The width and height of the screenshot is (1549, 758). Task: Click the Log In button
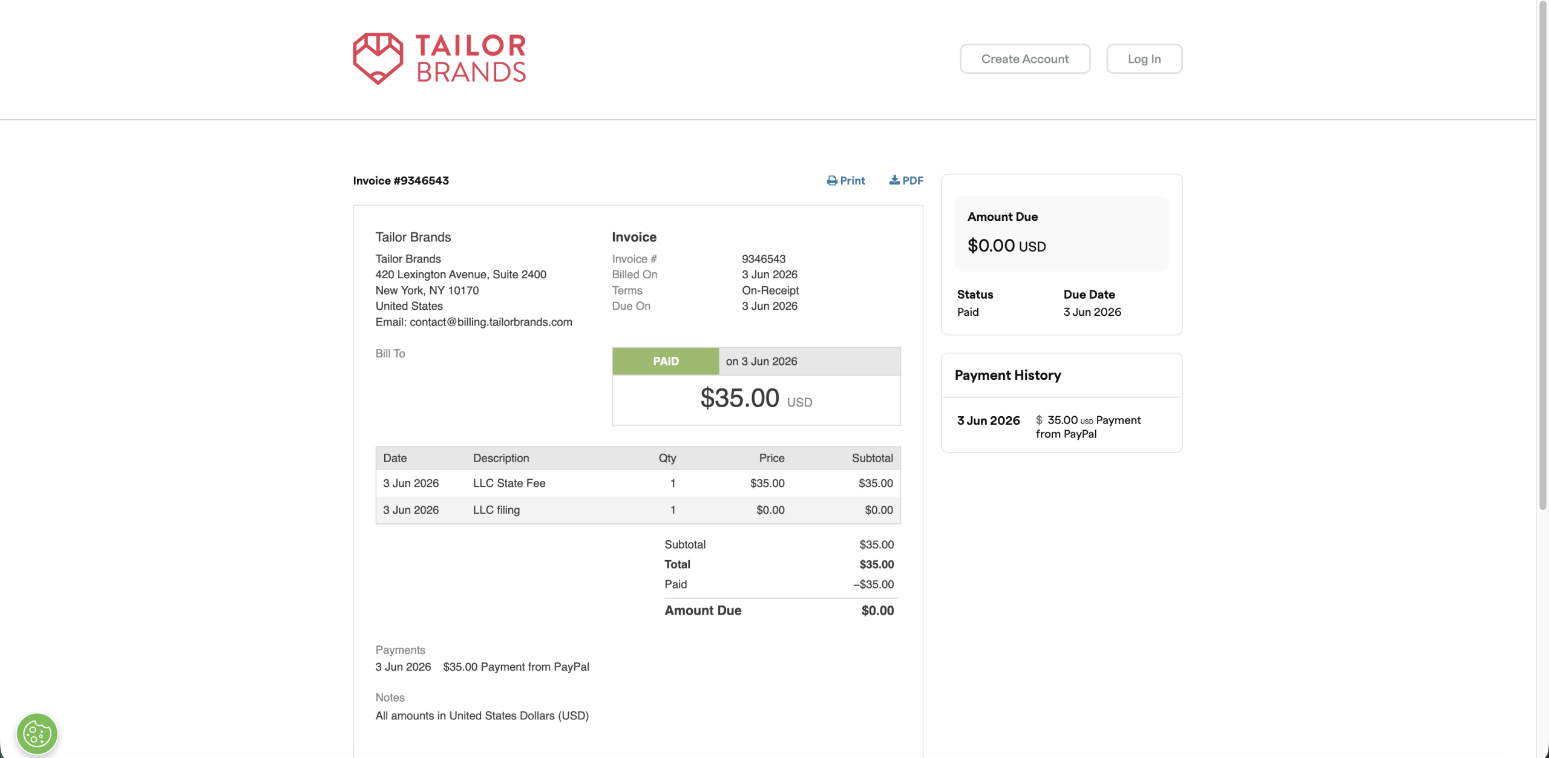1144,59
